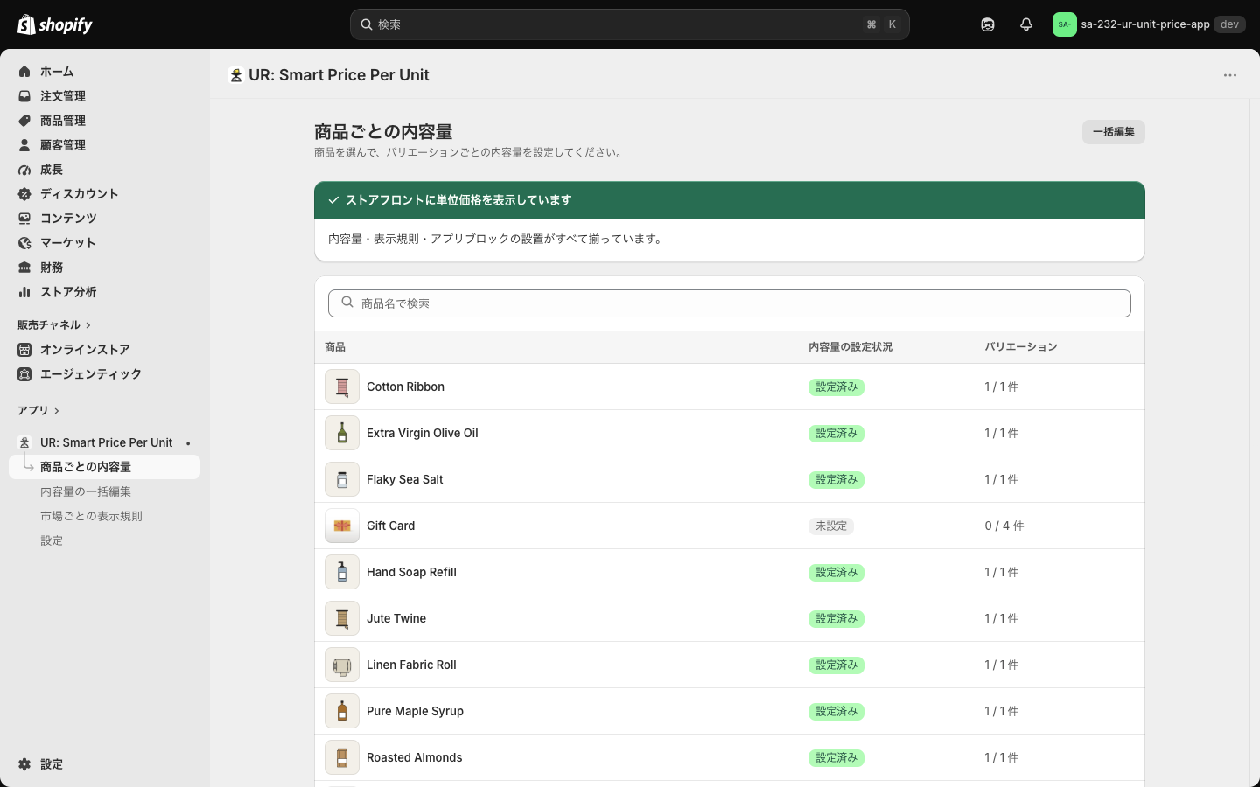This screenshot has height=787, width=1260.
Task: Open the Hand Soap Refill product row
Action: 730,572
